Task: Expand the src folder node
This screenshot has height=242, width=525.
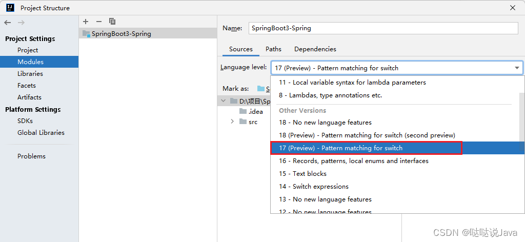Action: 232,122
